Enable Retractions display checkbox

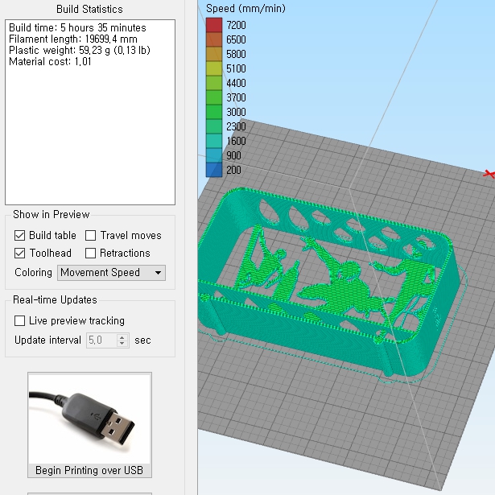(x=91, y=254)
